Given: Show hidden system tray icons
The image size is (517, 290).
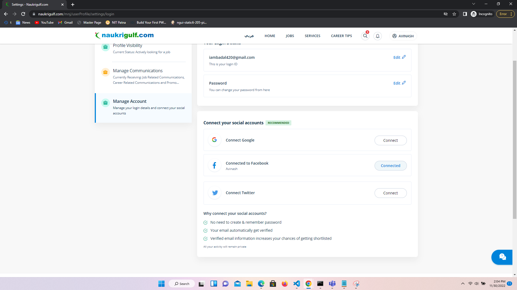Looking at the screenshot, I should (463, 284).
